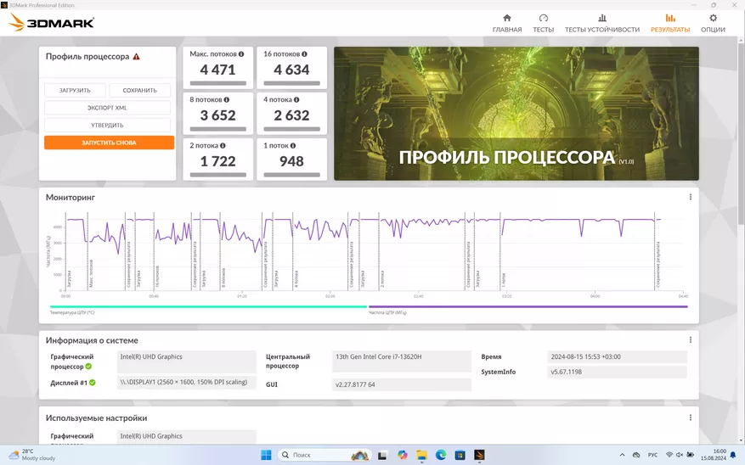Screen dimensions: 745x465
Task: Click info icon next to 16 потоков
Action: (304, 53)
